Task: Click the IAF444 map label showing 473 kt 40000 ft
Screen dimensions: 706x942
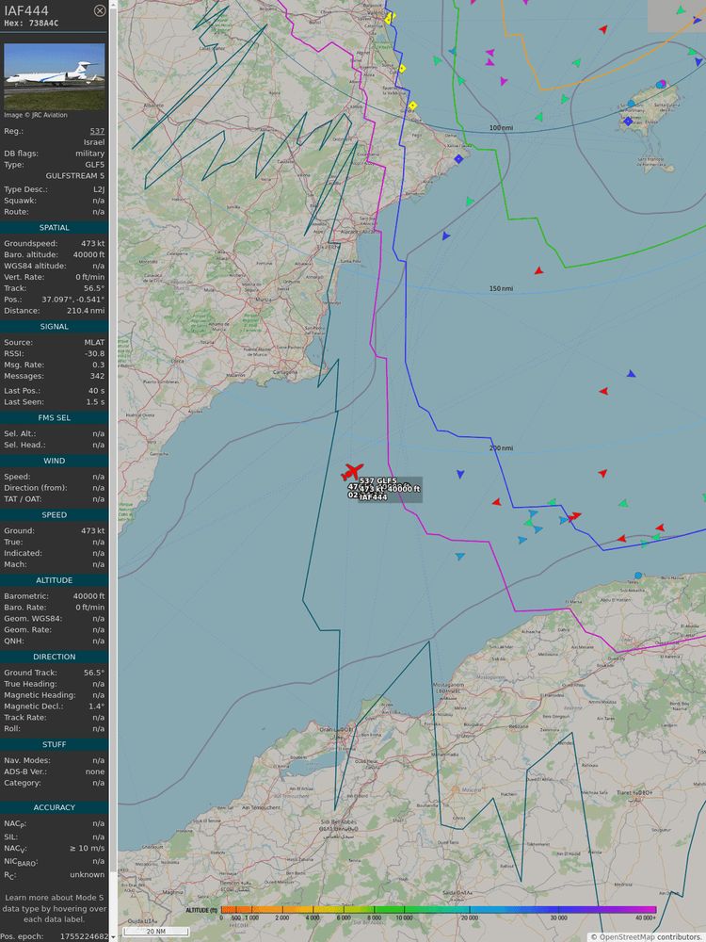Action: tap(390, 489)
